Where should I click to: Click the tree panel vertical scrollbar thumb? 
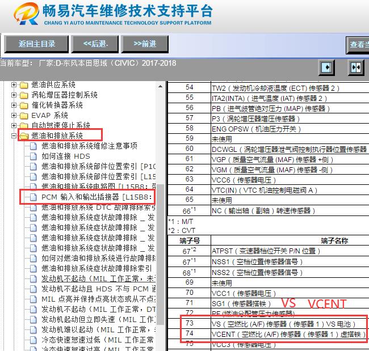pos(161,255)
